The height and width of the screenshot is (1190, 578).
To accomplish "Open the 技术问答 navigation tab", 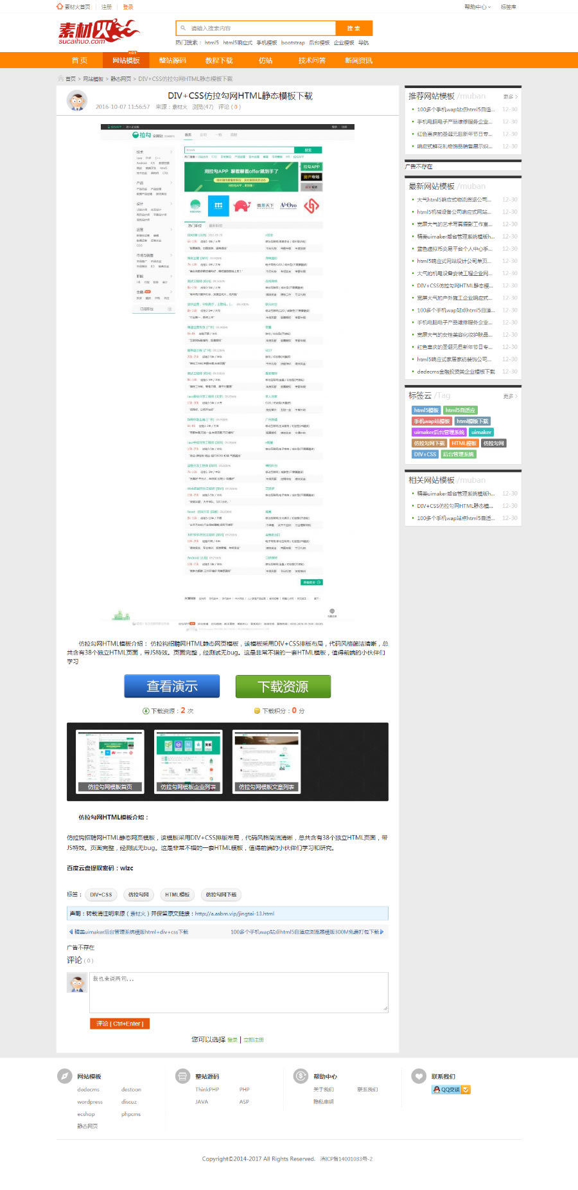I will tap(312, 60).
